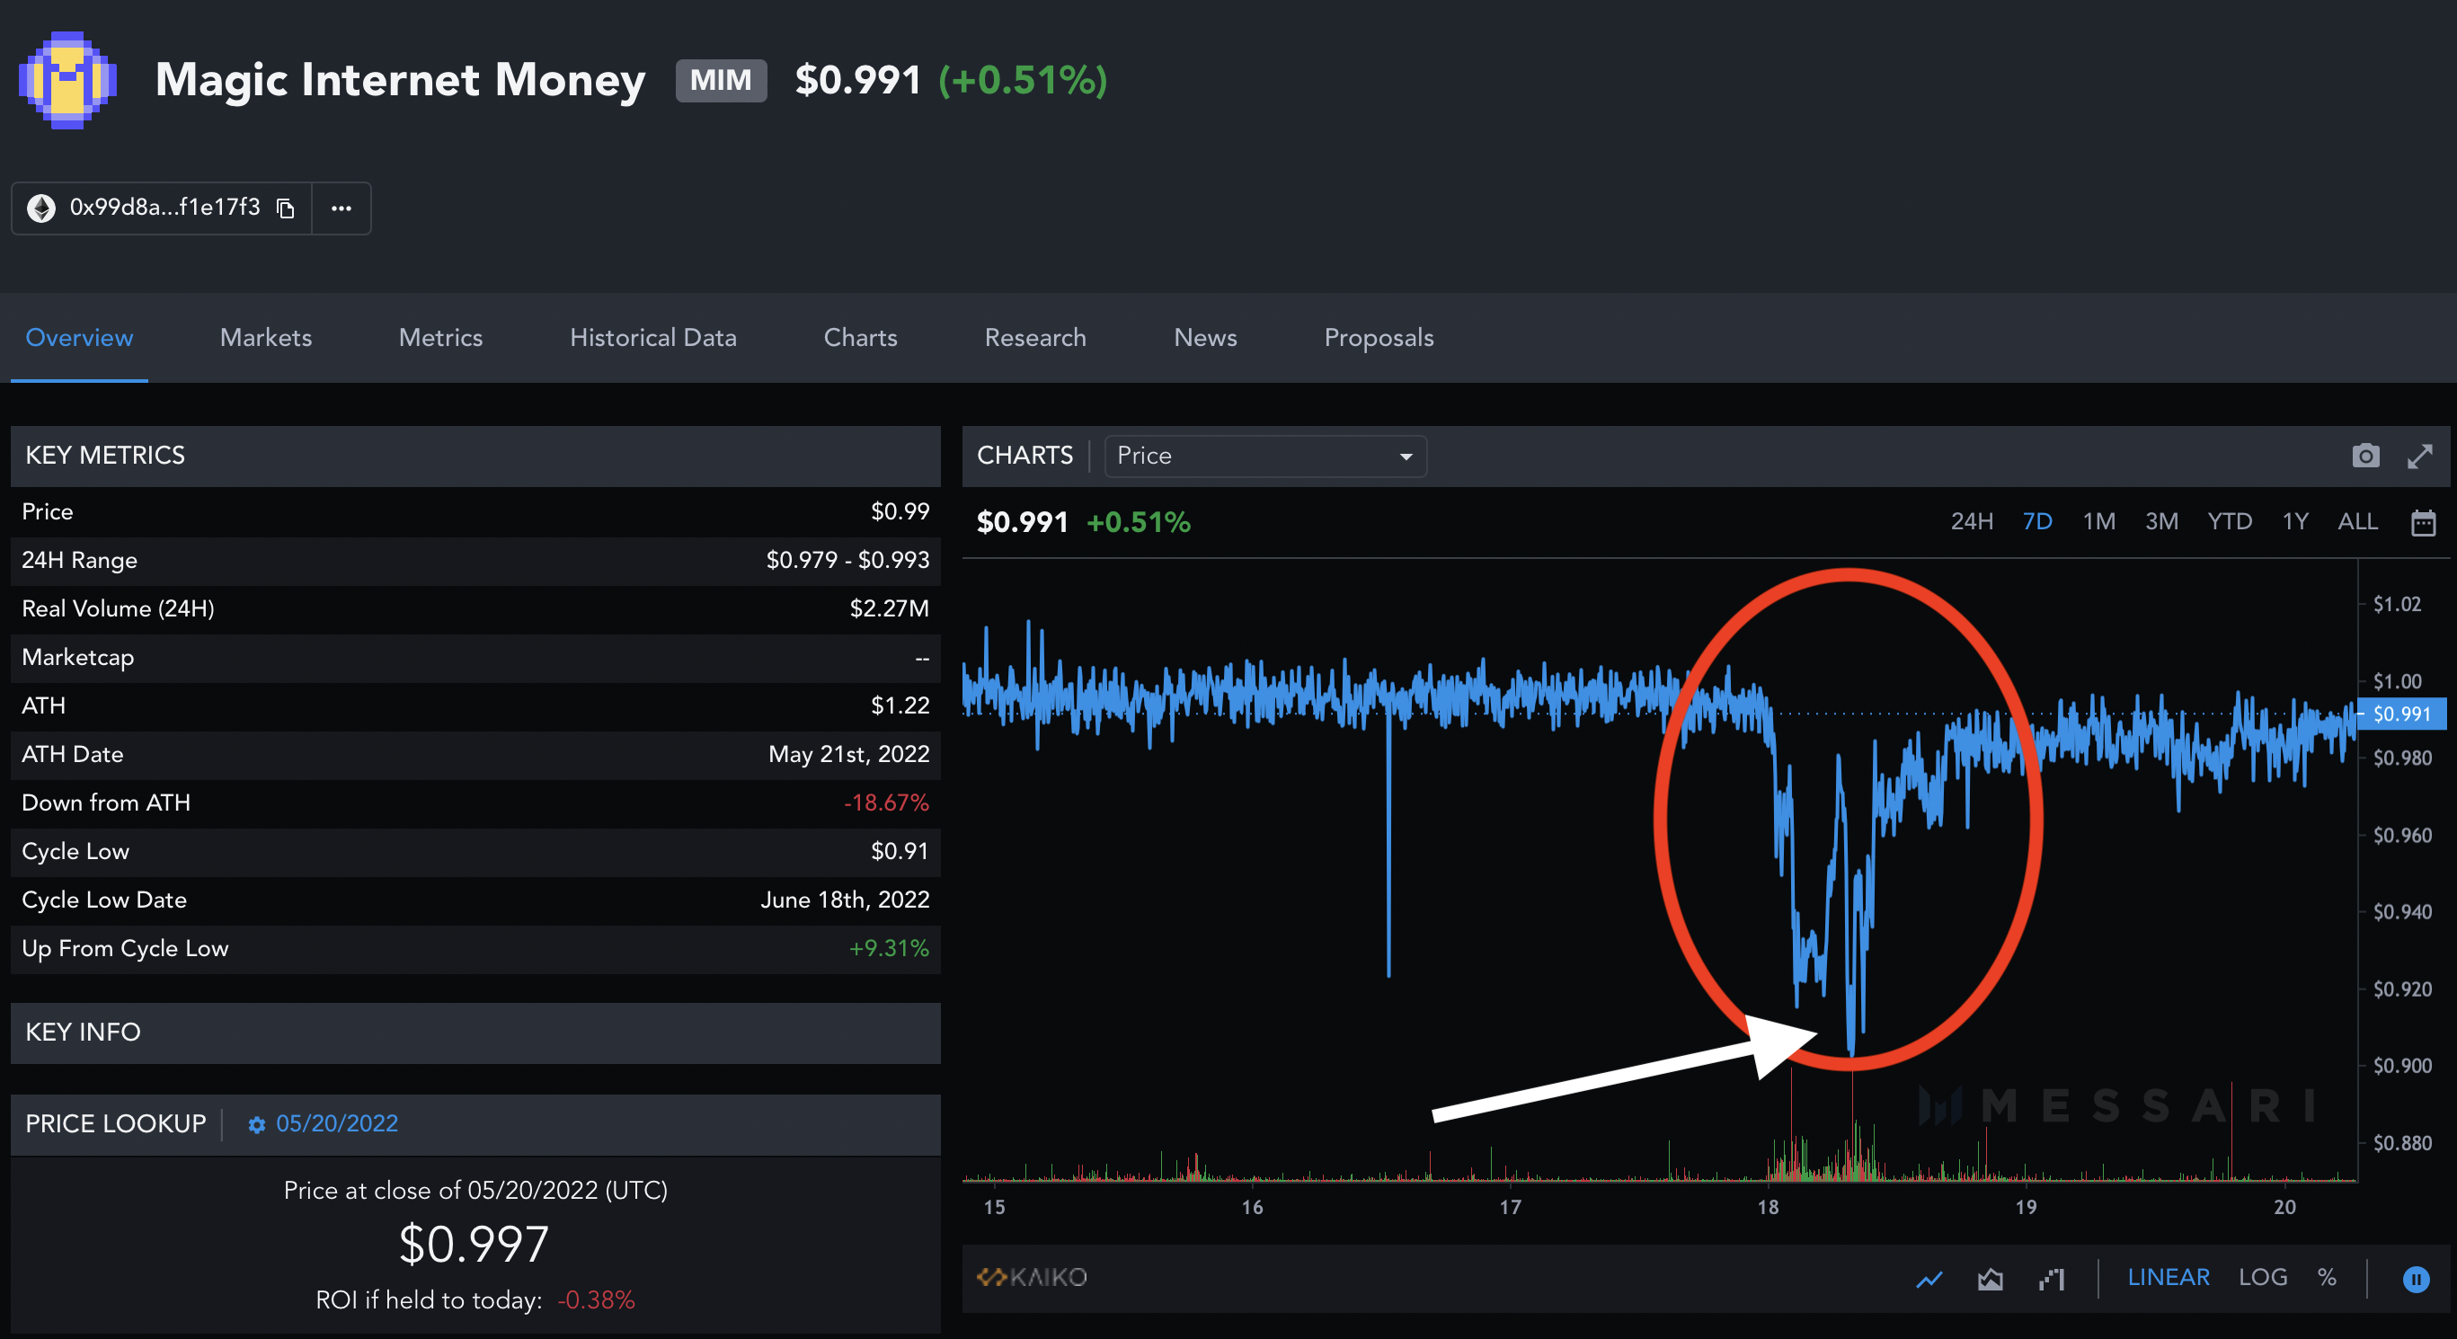Screen dimensions: 2457x1339
Task: Take a chart snapshot with camera icon
Action: point(2365,456)
